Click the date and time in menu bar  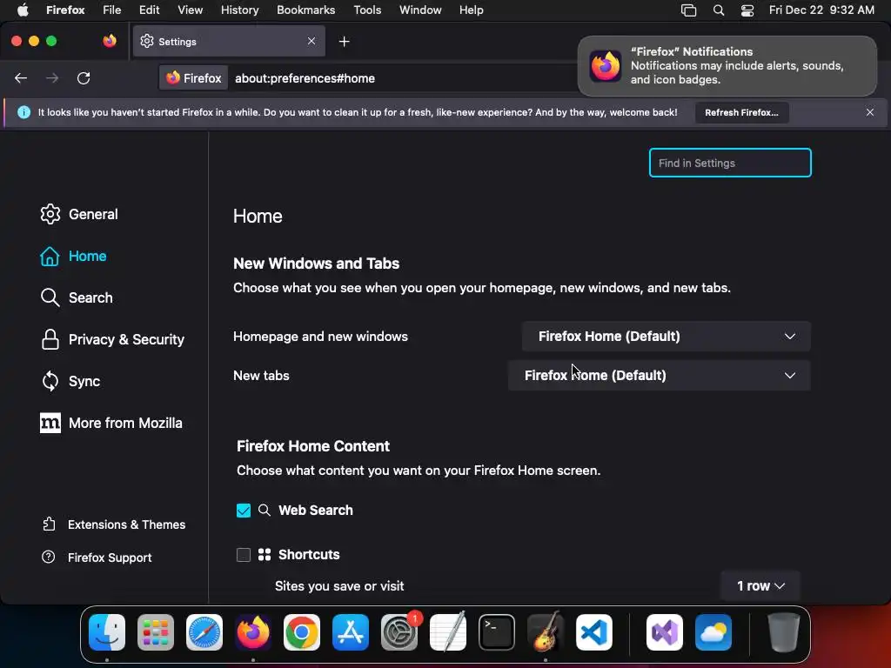point(821,10)
